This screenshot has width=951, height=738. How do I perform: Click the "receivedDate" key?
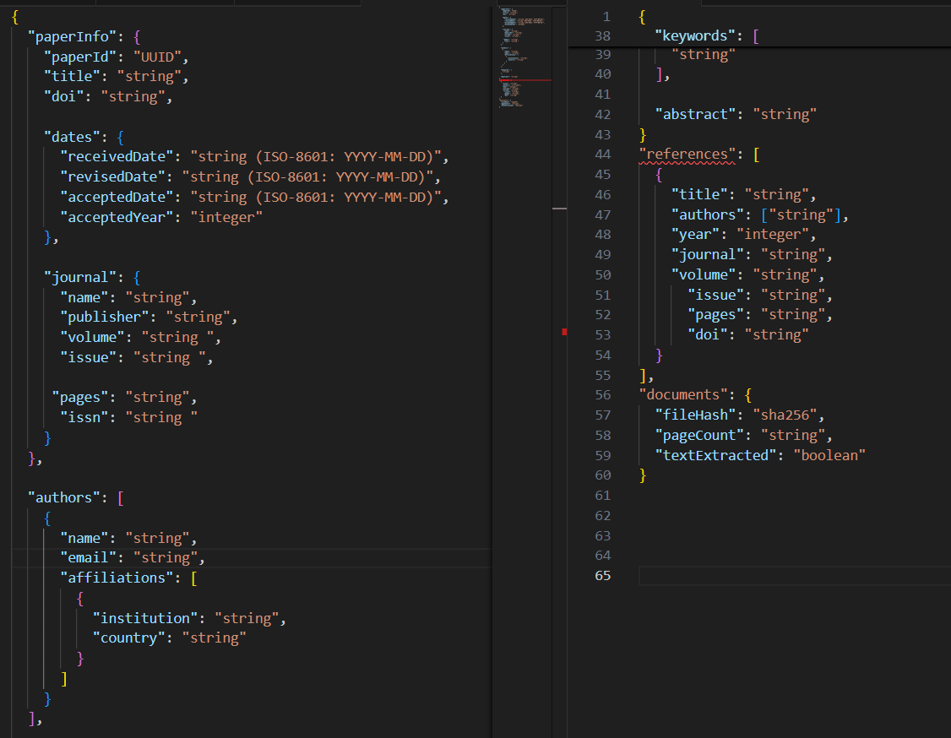pyautogui.click(x=117, y=157)
